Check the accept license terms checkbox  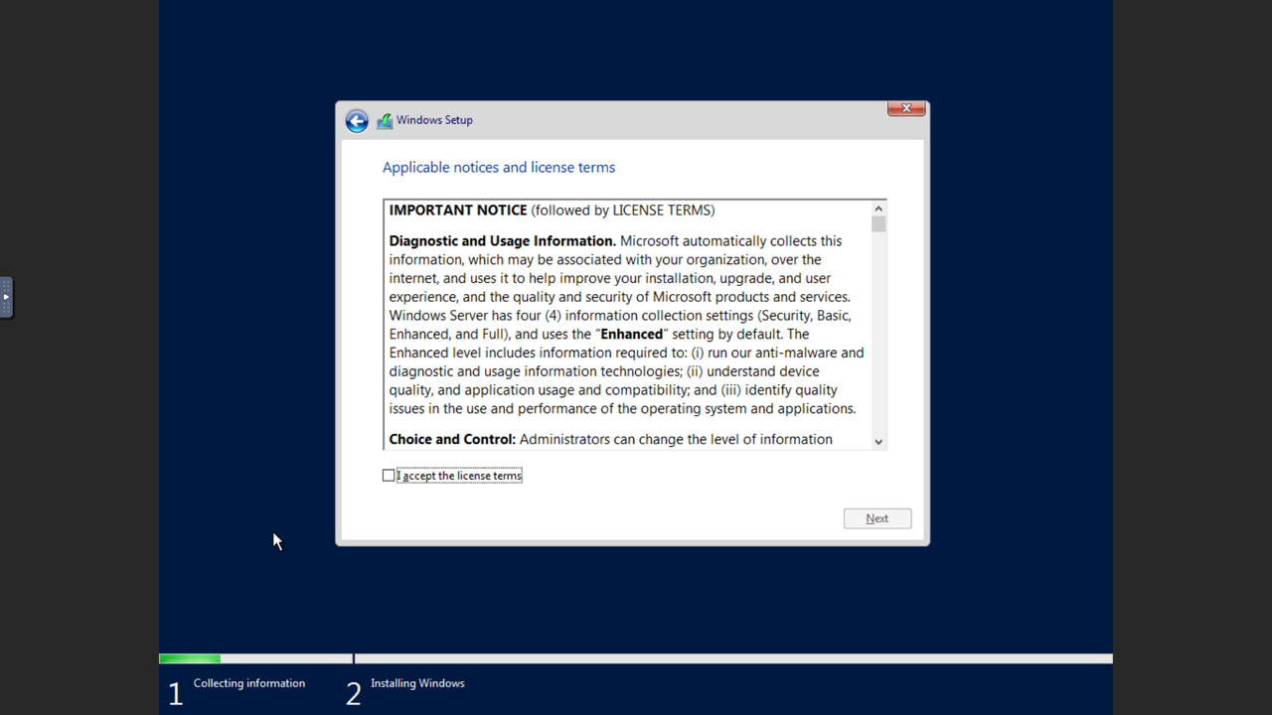click(x=389, y=476)
